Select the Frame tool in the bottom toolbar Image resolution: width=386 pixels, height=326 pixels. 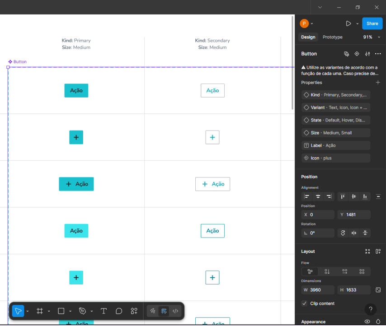point(40,311)
